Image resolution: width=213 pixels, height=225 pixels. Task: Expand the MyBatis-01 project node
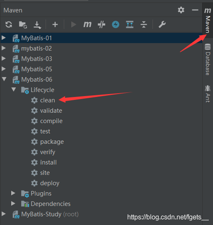tap(4, 38)
